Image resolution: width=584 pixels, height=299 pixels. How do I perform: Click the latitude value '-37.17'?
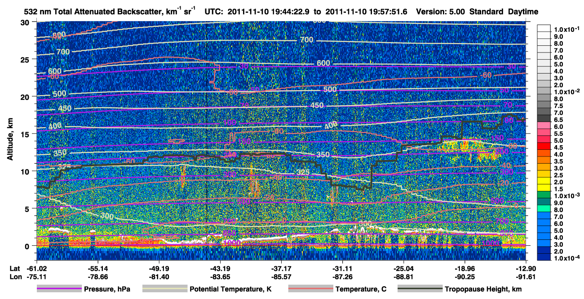point(281,269)
